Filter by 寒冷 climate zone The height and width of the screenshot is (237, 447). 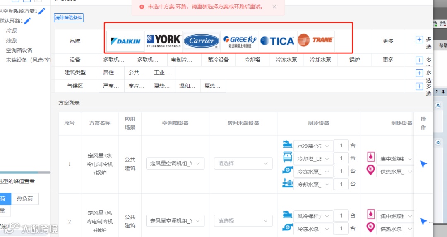[137, 86]
